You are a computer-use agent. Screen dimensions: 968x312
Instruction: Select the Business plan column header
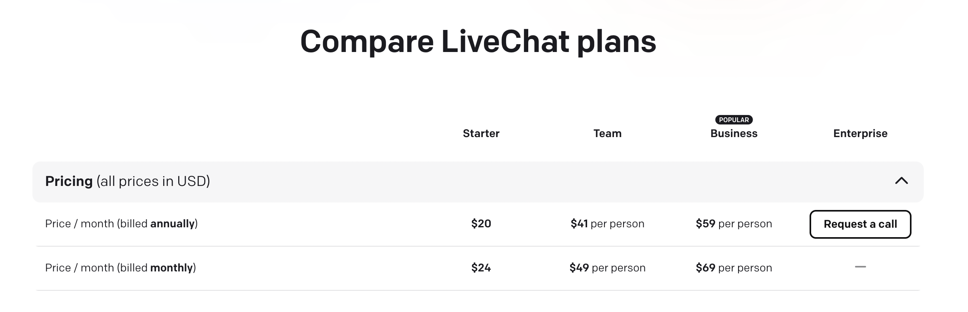tap(734, 134)
